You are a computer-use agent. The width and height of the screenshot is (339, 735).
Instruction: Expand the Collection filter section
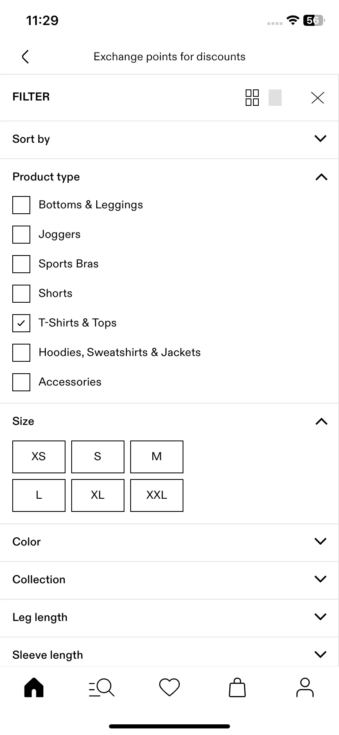point(169,580)
